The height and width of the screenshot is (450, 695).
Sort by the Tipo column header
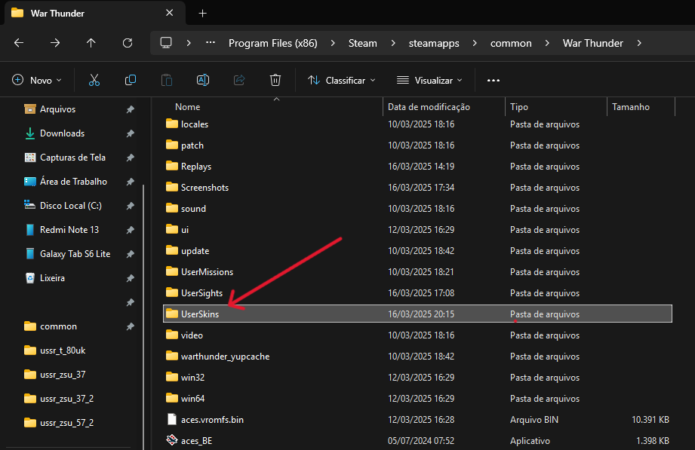tap(519, 107)
